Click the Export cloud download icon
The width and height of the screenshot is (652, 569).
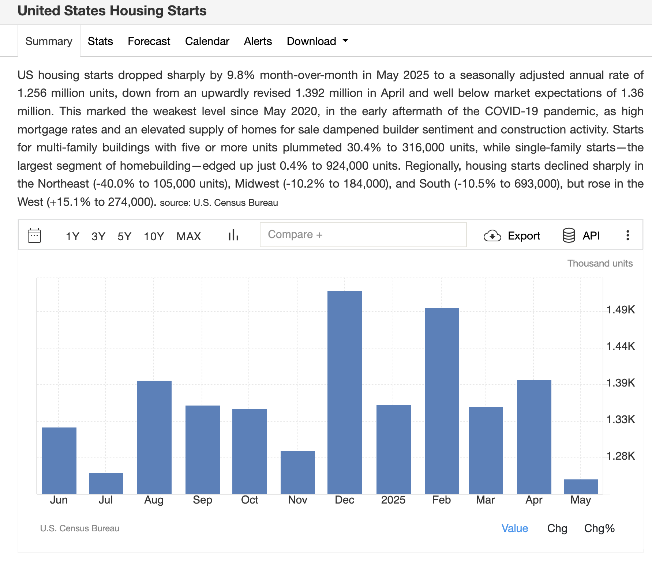(x=492, y=236)
